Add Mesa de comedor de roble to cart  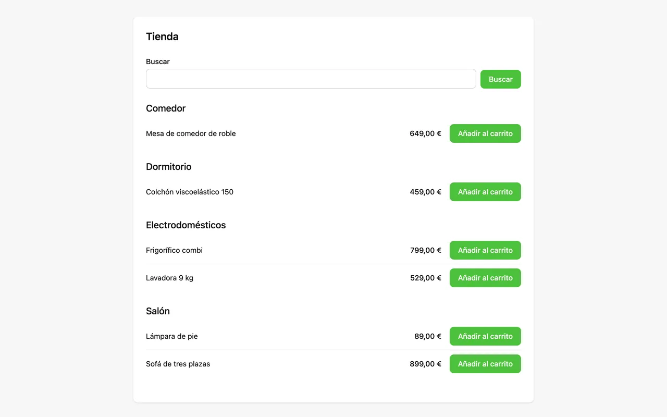tap(485, 133)
